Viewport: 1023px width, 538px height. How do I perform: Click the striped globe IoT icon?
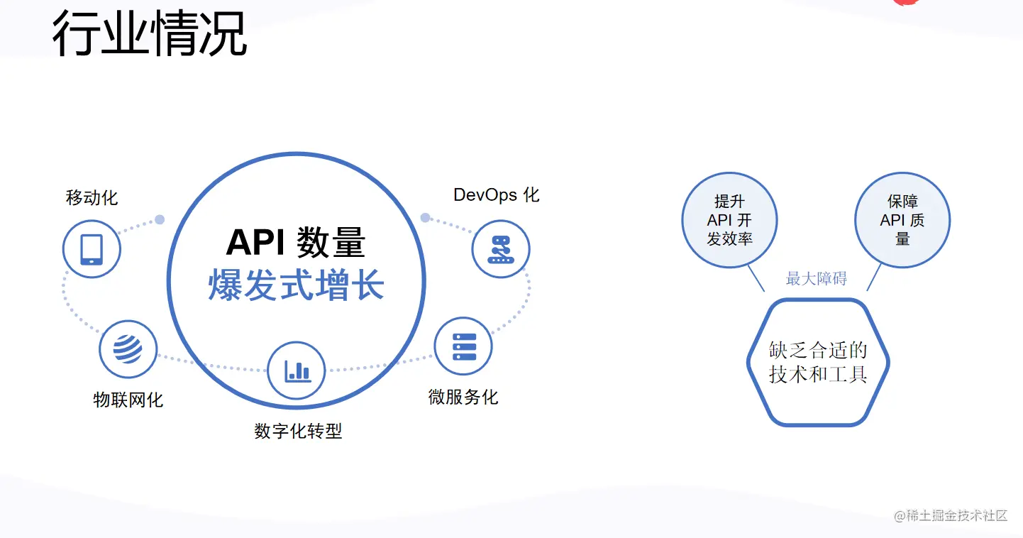click(128, 349)
